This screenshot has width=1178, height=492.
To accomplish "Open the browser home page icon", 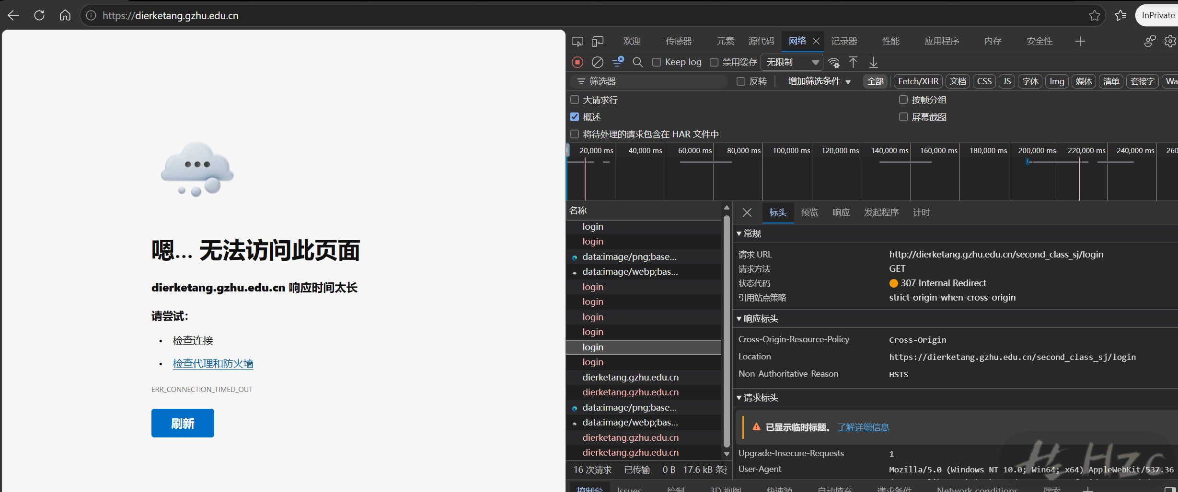I will point(65,15).
